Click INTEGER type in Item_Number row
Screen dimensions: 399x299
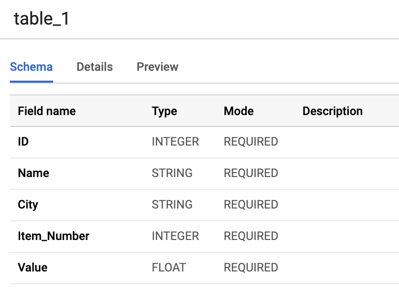pos(175,236)
